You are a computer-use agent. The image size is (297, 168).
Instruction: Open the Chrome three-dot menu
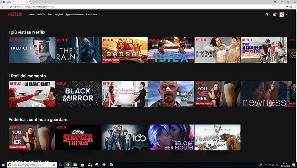[x=296, y=7]
